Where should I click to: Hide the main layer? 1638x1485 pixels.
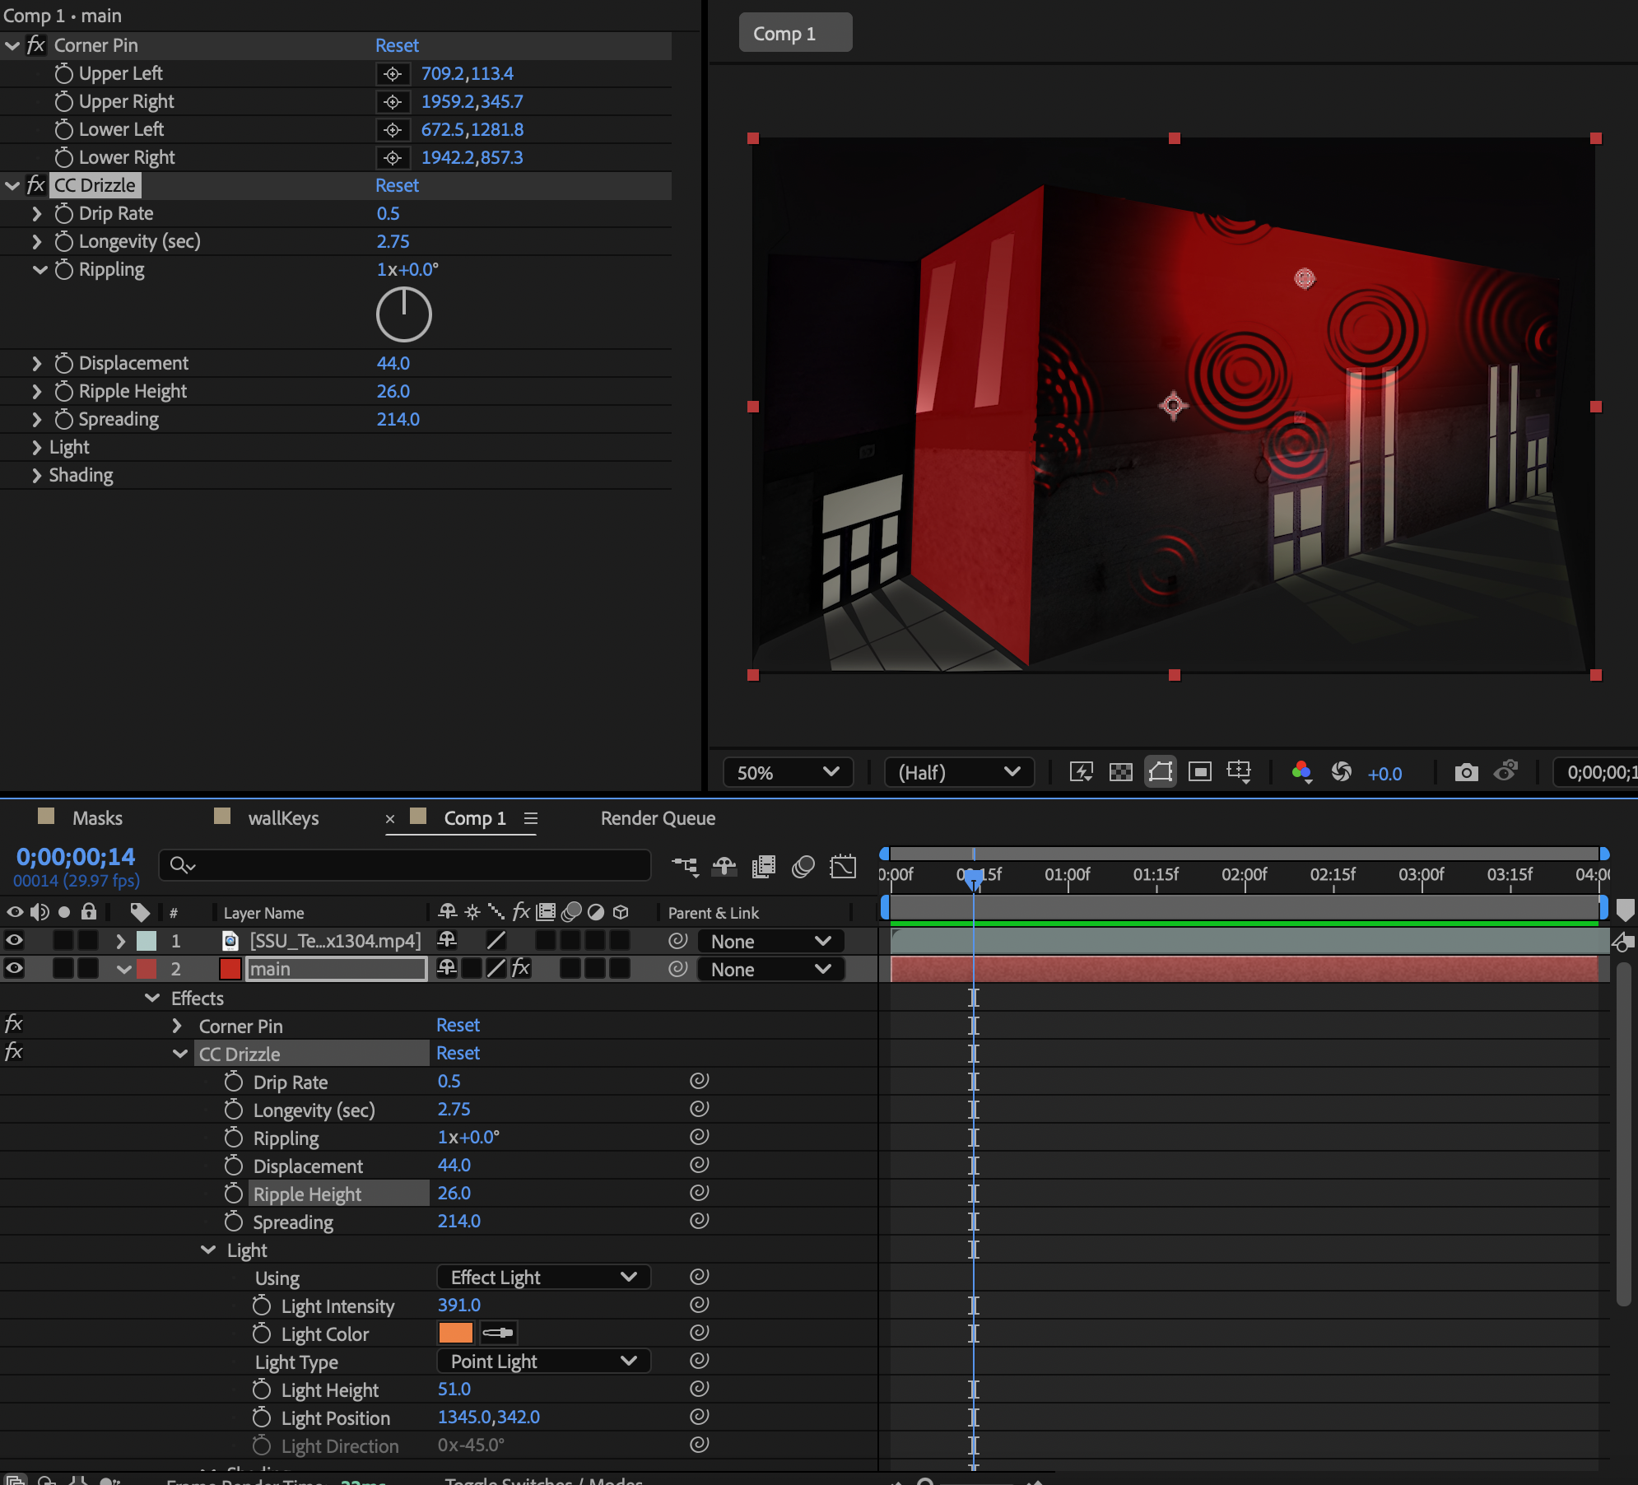click(13, 969)
